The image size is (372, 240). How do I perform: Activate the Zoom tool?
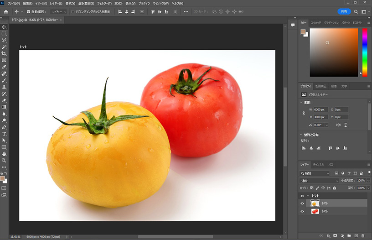point(4,161)
